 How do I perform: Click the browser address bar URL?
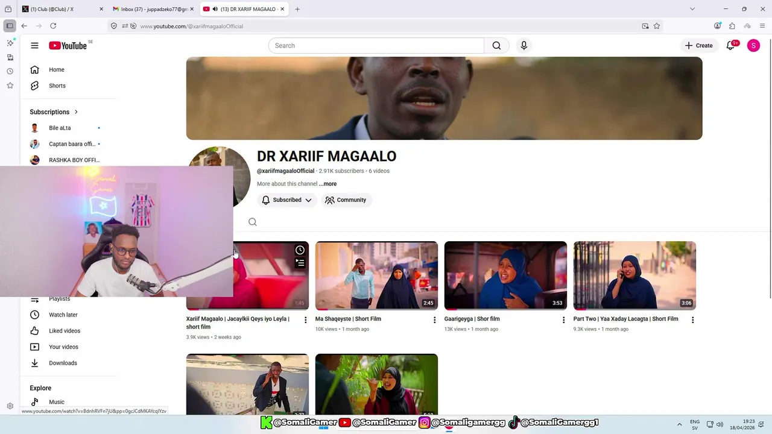pyautogui.click(x=192, y=26)
